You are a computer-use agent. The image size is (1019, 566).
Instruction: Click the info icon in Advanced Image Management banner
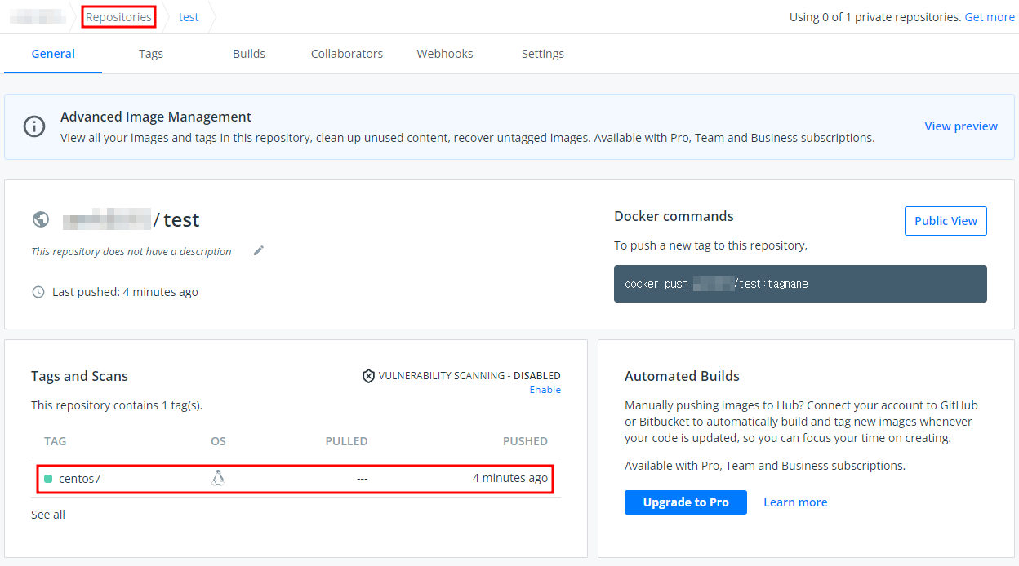tap(34, 126)
